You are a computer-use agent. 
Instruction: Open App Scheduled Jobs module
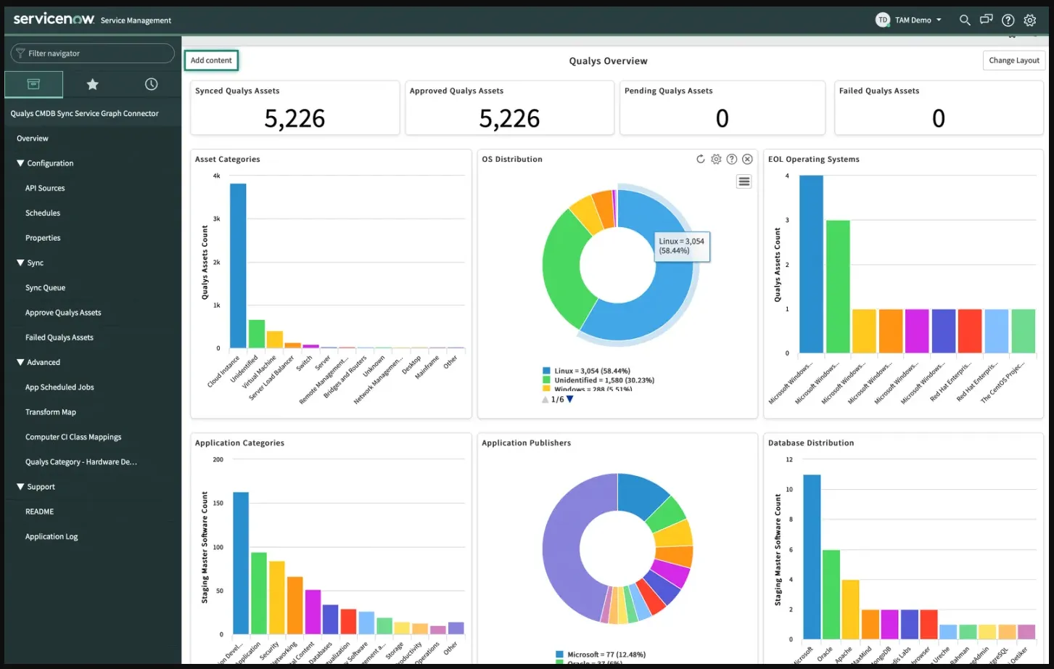pos(59,387)
